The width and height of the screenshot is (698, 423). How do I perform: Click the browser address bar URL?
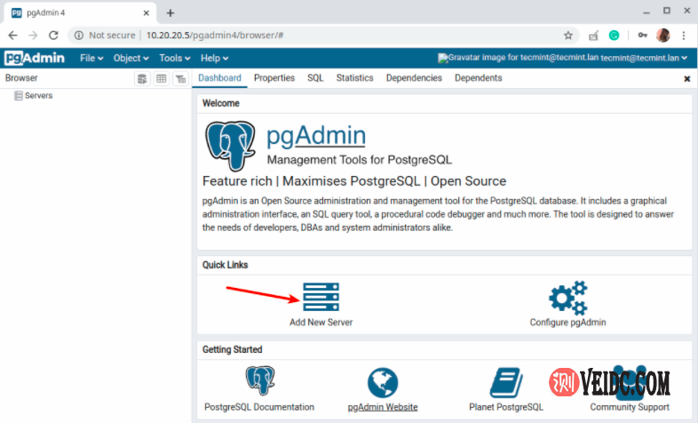[x=215, y=36]
